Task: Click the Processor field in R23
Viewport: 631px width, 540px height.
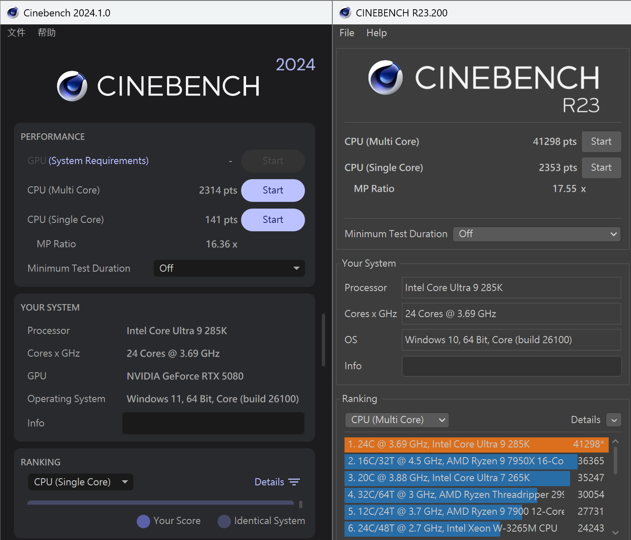Action: pos(512,288)
